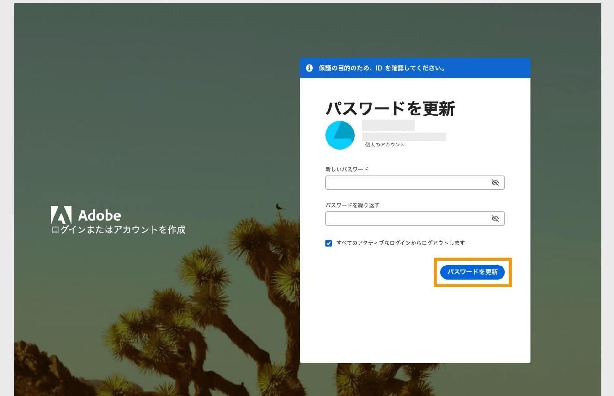
Task: Click the 個人のアカウント account label
Action: 384,145
